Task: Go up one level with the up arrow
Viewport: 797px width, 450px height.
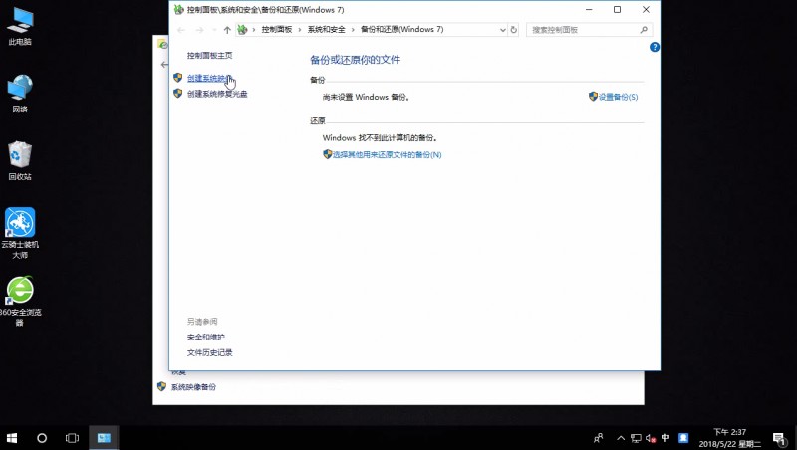Action: [227, 30]
